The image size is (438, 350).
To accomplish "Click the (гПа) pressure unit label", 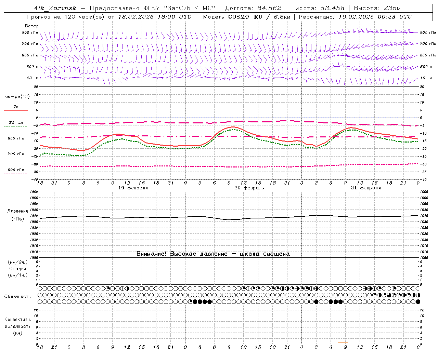I will (x=18, y=219).
